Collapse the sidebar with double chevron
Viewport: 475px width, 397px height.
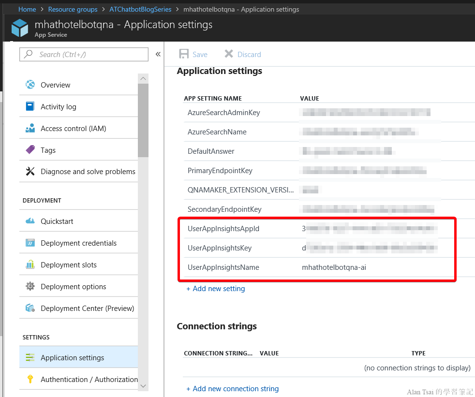(158, 54)
